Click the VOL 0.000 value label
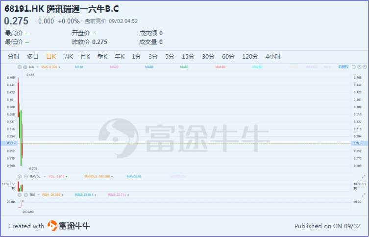Screen dimensions: 369x237 click(x=56, y=176)
